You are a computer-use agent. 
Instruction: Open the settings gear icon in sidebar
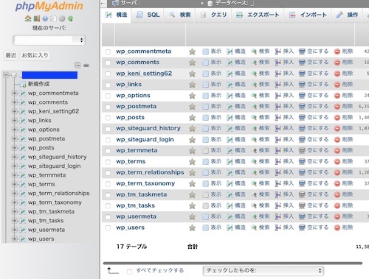[62, 18]
